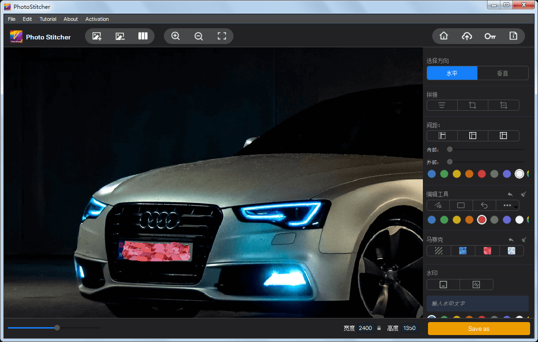Pick white spacing color swatch
The height and width of the screenshot is (342, 538).
pyautogui.click(x=519, y=174)
